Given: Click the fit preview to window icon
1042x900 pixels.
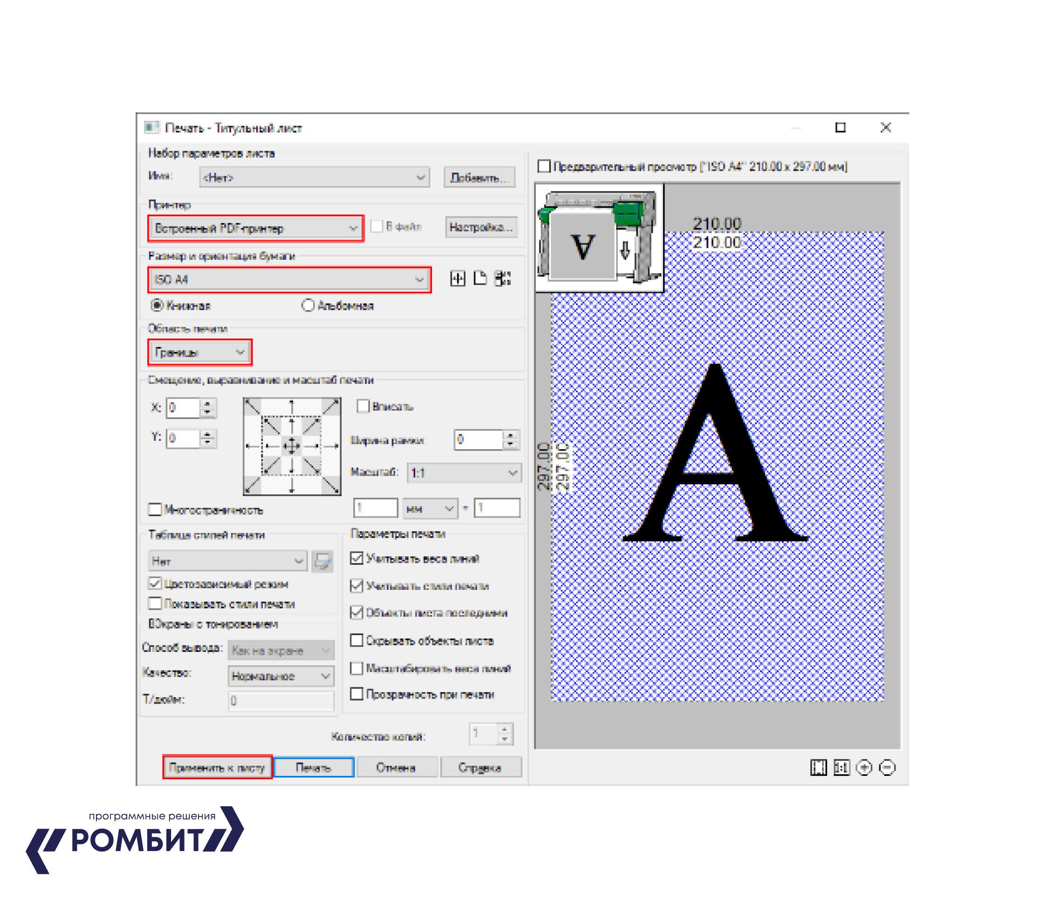Looking at the screenshot, I should click(818, 768).
